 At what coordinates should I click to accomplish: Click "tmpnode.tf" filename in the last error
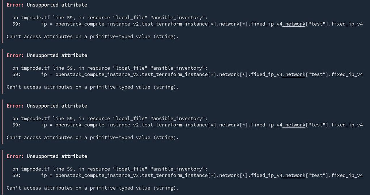pos(35,169)
